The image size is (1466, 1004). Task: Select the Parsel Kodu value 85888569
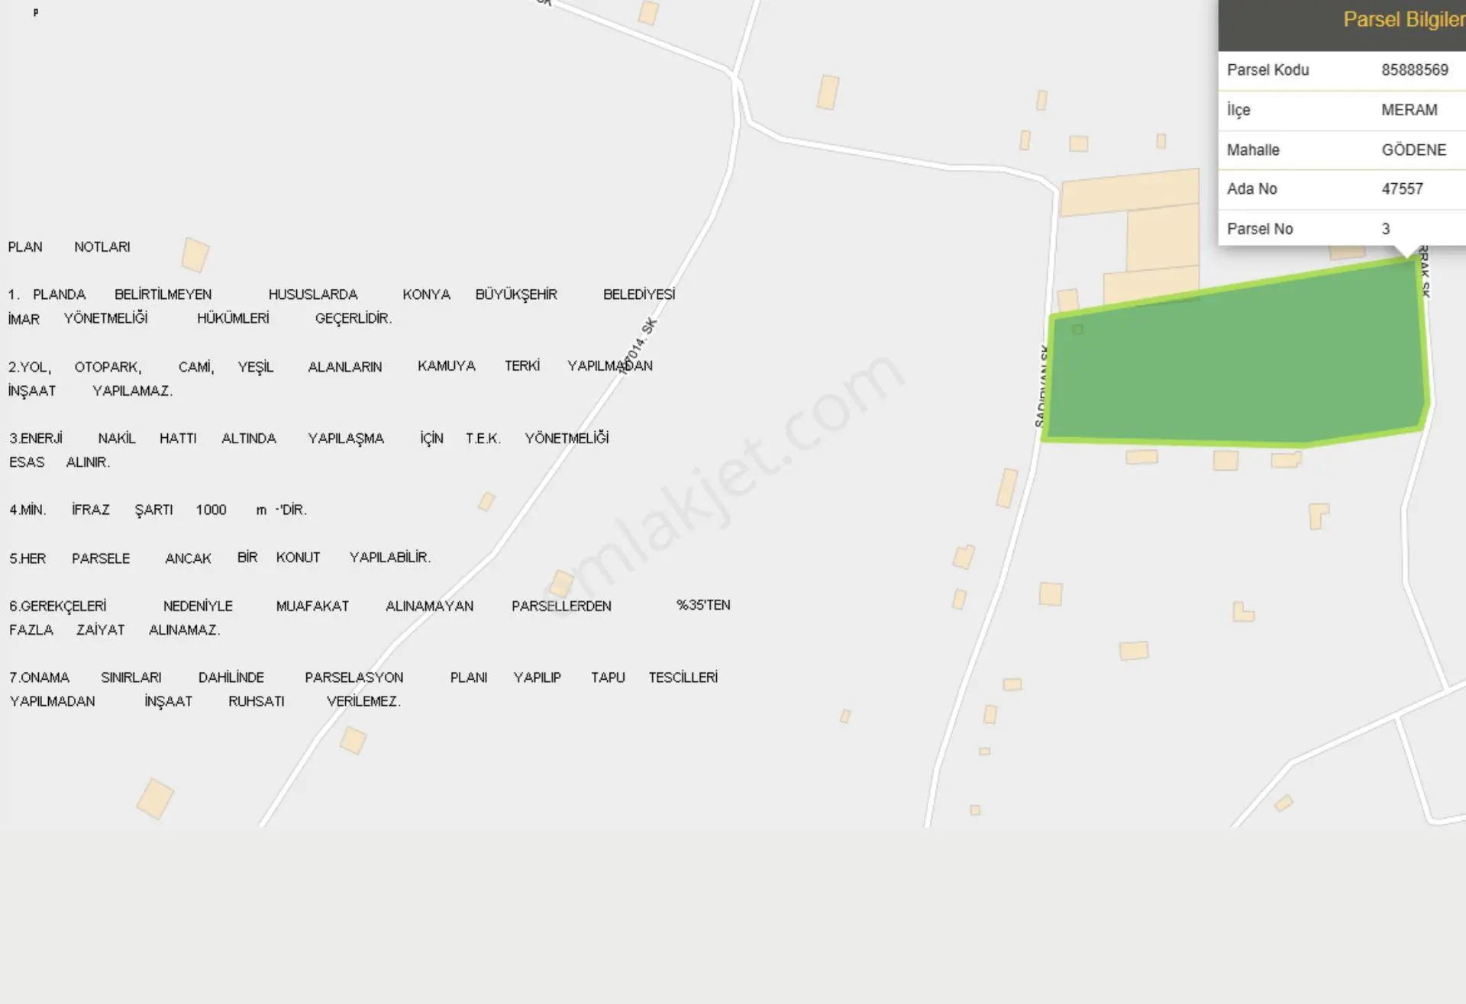[1414, 70]
